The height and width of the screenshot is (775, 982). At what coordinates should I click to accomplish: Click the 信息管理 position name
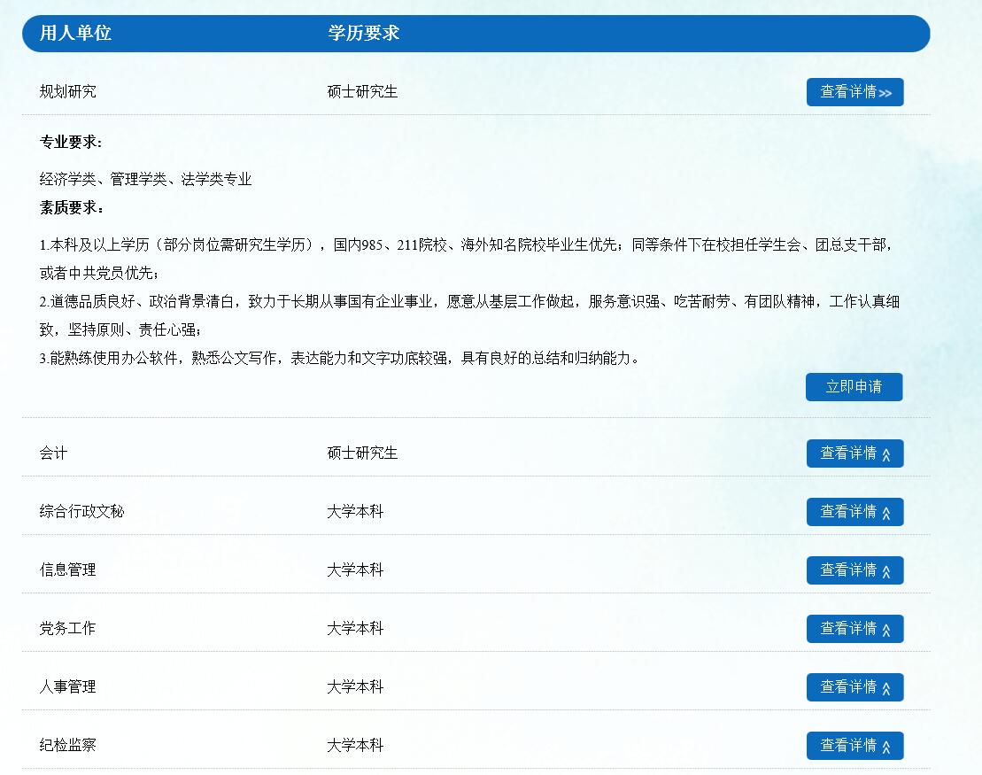[67, 570]
